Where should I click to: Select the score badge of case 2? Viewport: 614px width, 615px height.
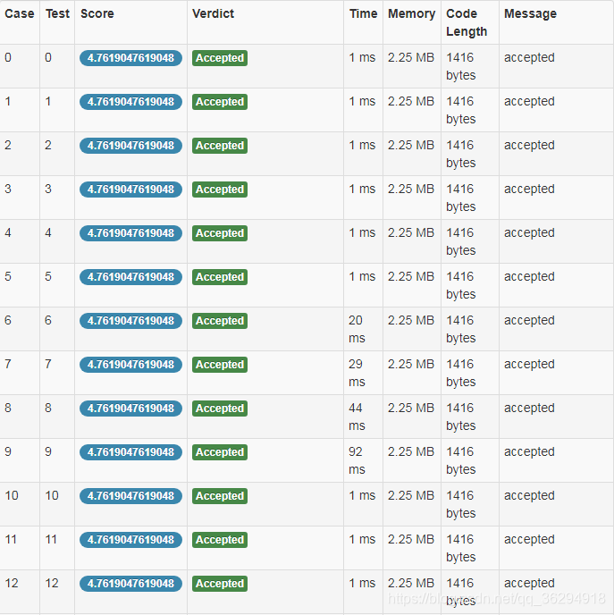[130, 146]
